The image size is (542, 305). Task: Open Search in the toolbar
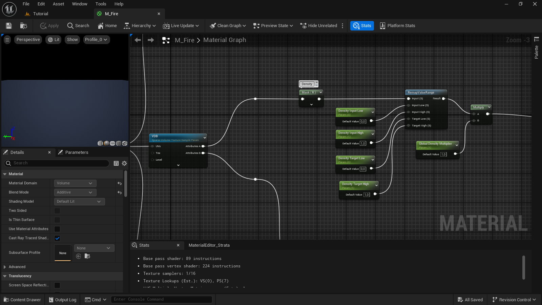pos(78,26)
